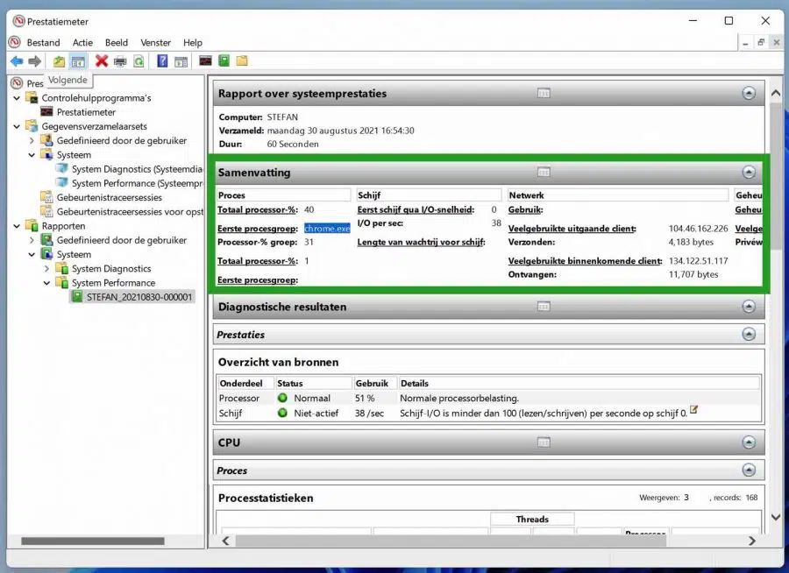Collapse the Controlehulpprogramma's tree node
Viewport: 789px width, 573px height.
tap(18, 97)
